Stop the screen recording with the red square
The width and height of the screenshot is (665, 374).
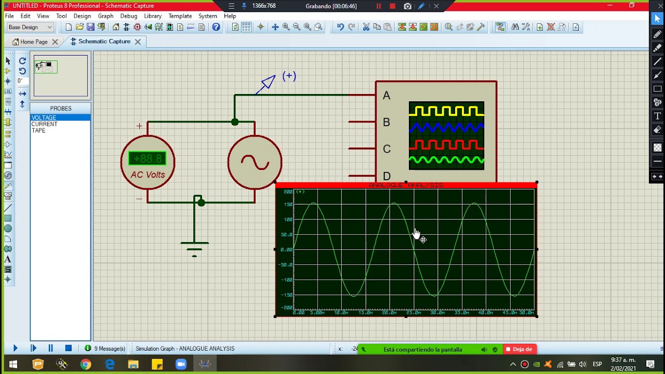(393, 6)
